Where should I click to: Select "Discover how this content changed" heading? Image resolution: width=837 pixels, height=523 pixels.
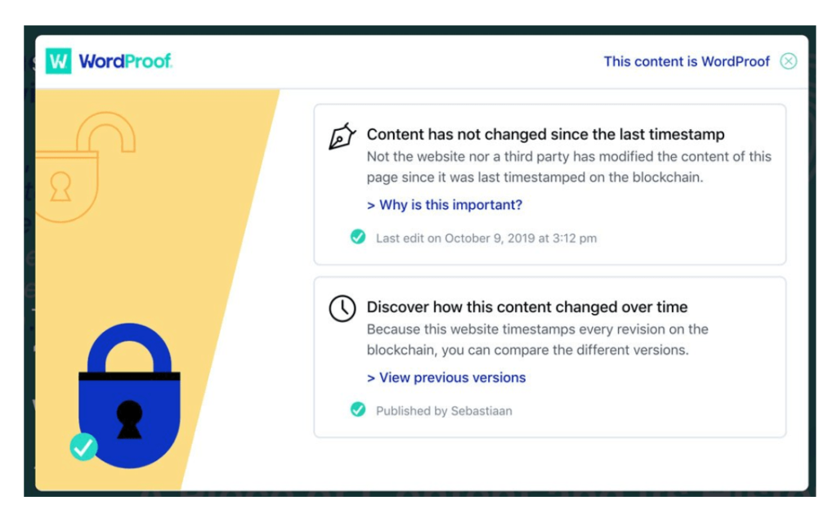click(526, 307)
